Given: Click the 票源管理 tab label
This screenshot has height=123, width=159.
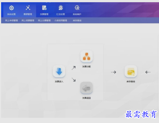Looking at the screenshot, I should coord(28,14).
